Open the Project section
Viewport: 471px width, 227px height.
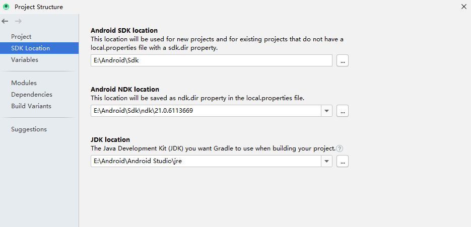click(x=21, y=37)
